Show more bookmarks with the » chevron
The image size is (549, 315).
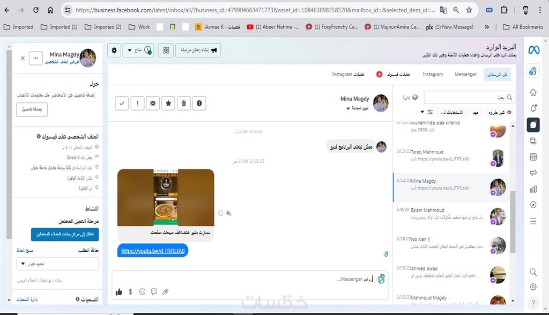[x=487, y=27]
